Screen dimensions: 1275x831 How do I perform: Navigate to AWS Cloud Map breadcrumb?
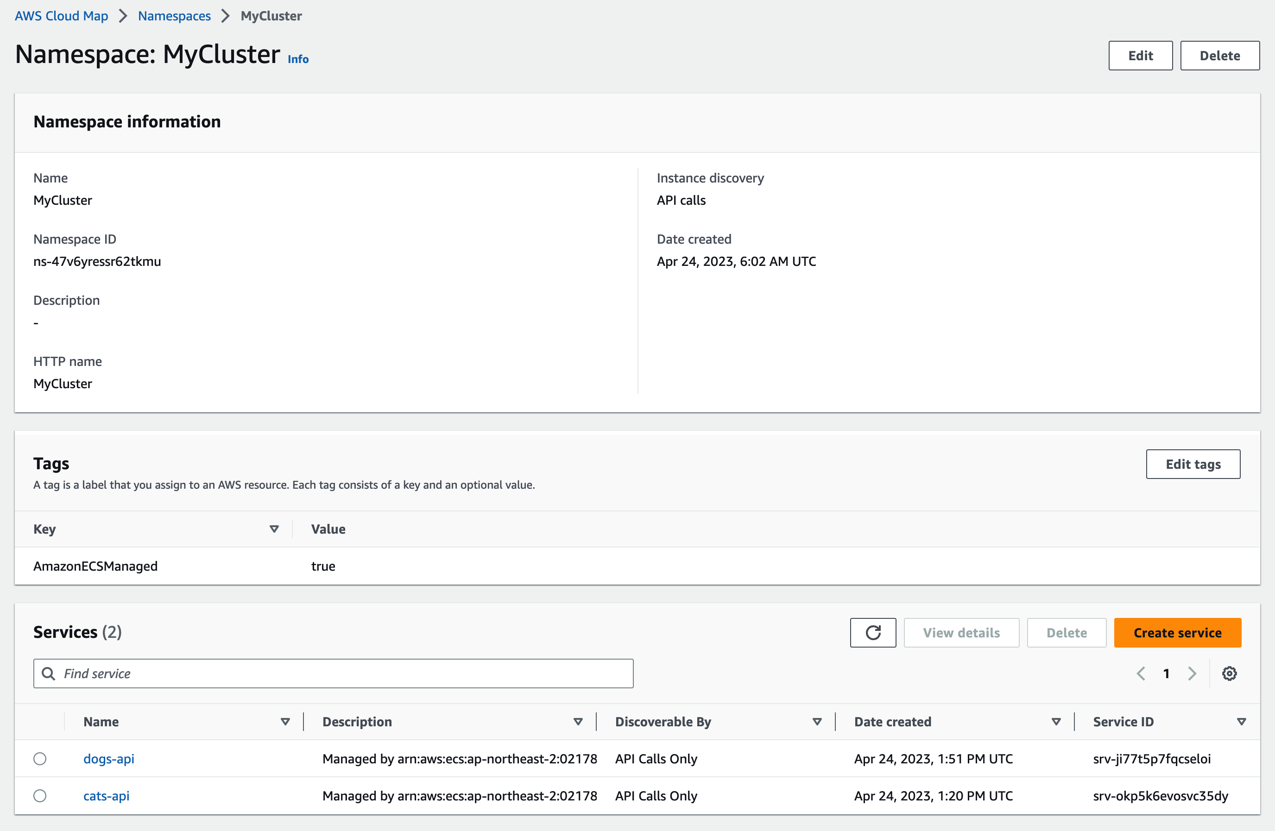click(x=61, y=16)
